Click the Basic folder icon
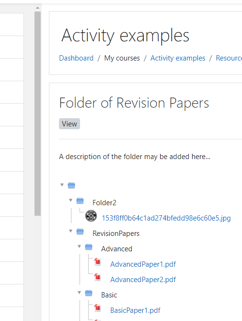242x321 pixels. (x=89, y=293)
